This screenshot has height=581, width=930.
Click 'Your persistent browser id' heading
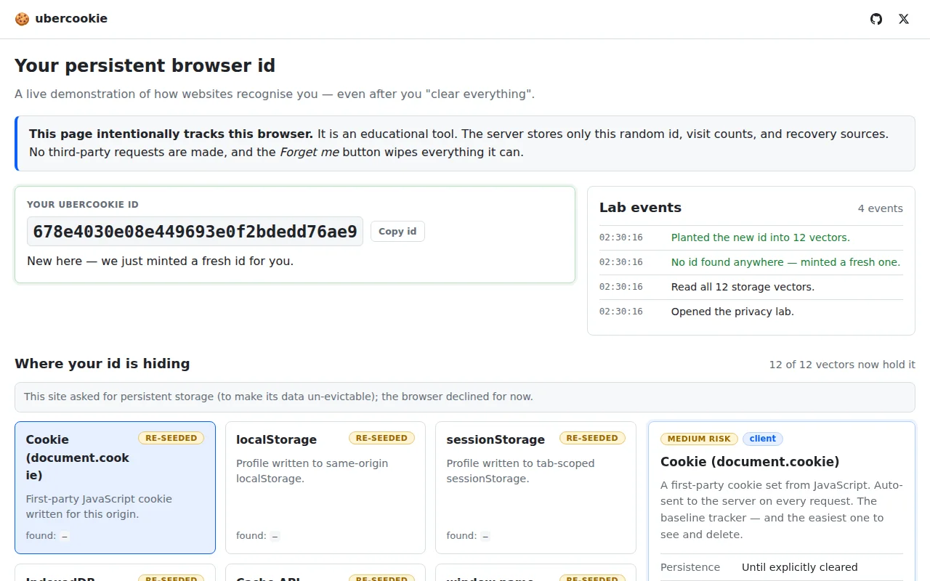pos(145,65)
